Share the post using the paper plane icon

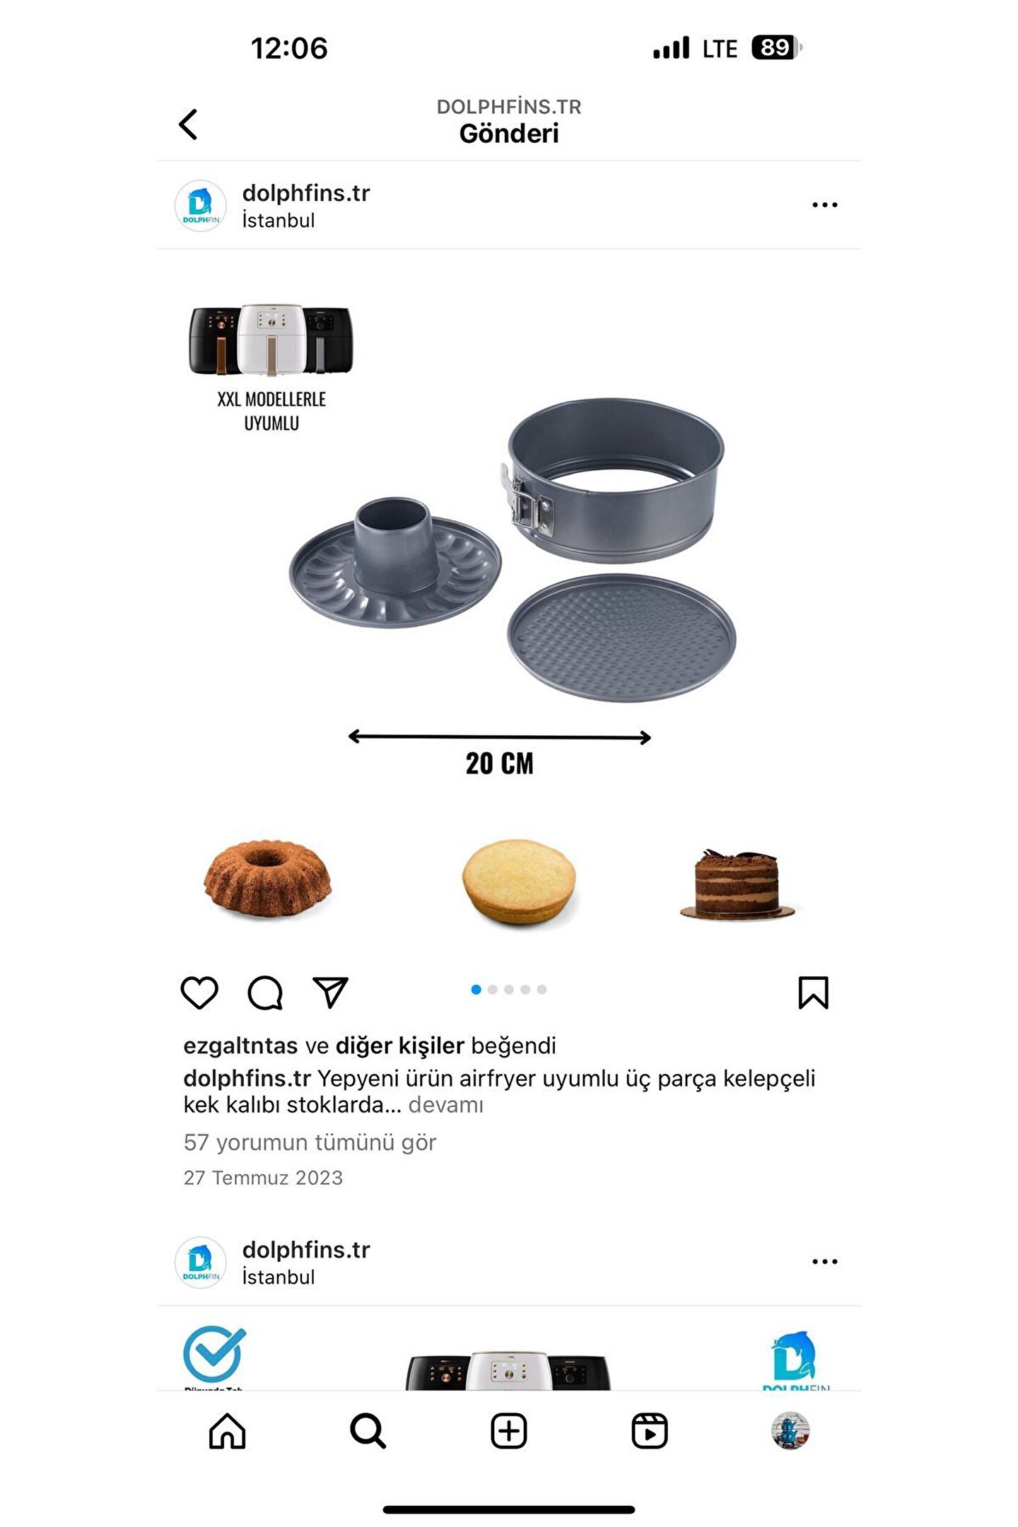[330, 993]
